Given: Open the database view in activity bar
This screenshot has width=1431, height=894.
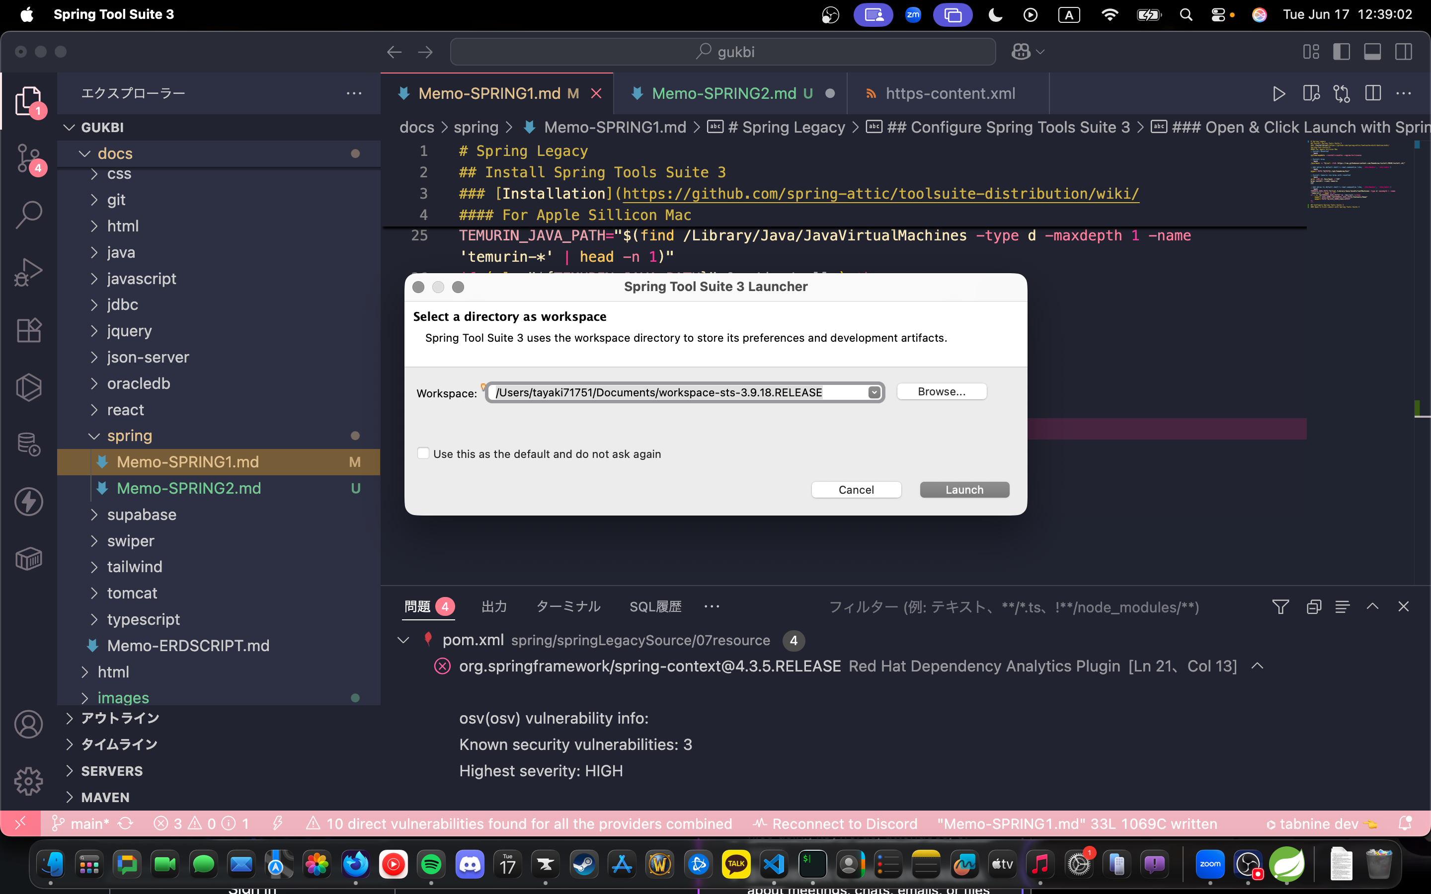Looking at the screenshot, I should 28,445.
